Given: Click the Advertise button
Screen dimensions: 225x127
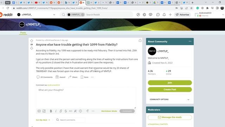Looking at the screenshot, I should [182, 14].
